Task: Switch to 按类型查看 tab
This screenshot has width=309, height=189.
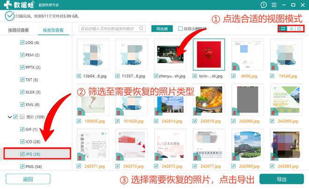Action: tap(53, 30)
